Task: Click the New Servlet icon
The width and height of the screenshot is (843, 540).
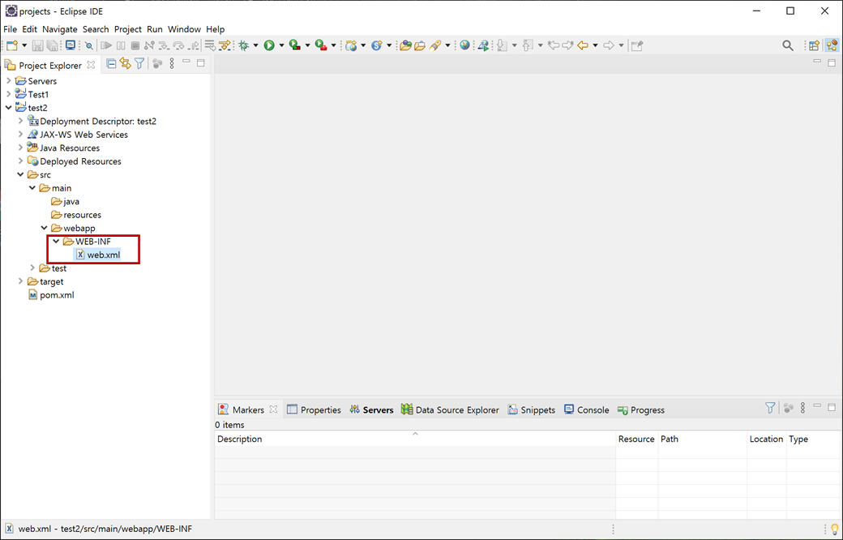Action: 377,45
